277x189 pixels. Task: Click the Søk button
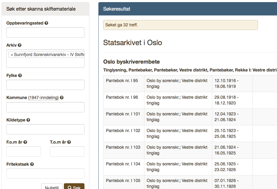tap(74, 187)
